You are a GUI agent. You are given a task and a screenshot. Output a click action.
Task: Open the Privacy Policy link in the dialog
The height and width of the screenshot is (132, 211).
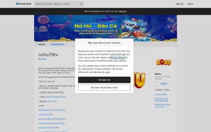pyautogui.click(x=117, y=57)
